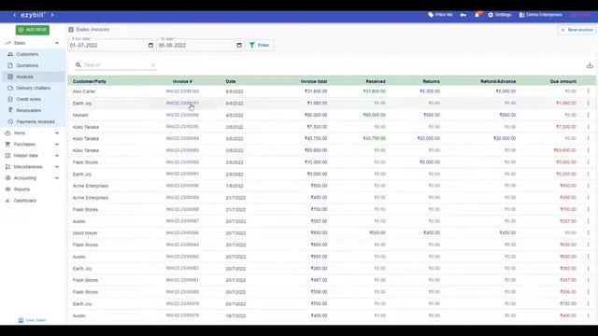Open row menu for invoice ending 00087
598x336 pixels.
click(588, 221)
